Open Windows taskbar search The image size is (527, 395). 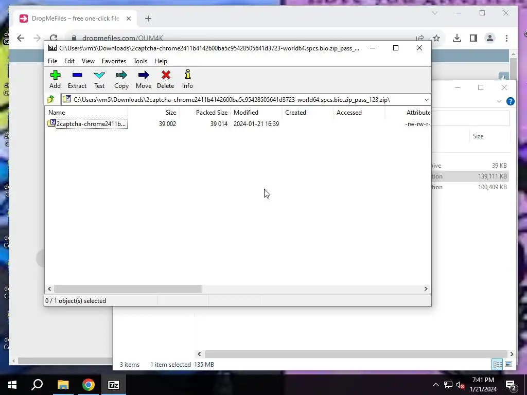(x=37, y=385)
